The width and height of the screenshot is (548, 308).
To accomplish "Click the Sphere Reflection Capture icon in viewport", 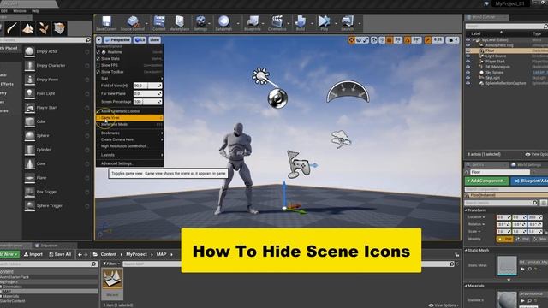I will pos(277,98).
